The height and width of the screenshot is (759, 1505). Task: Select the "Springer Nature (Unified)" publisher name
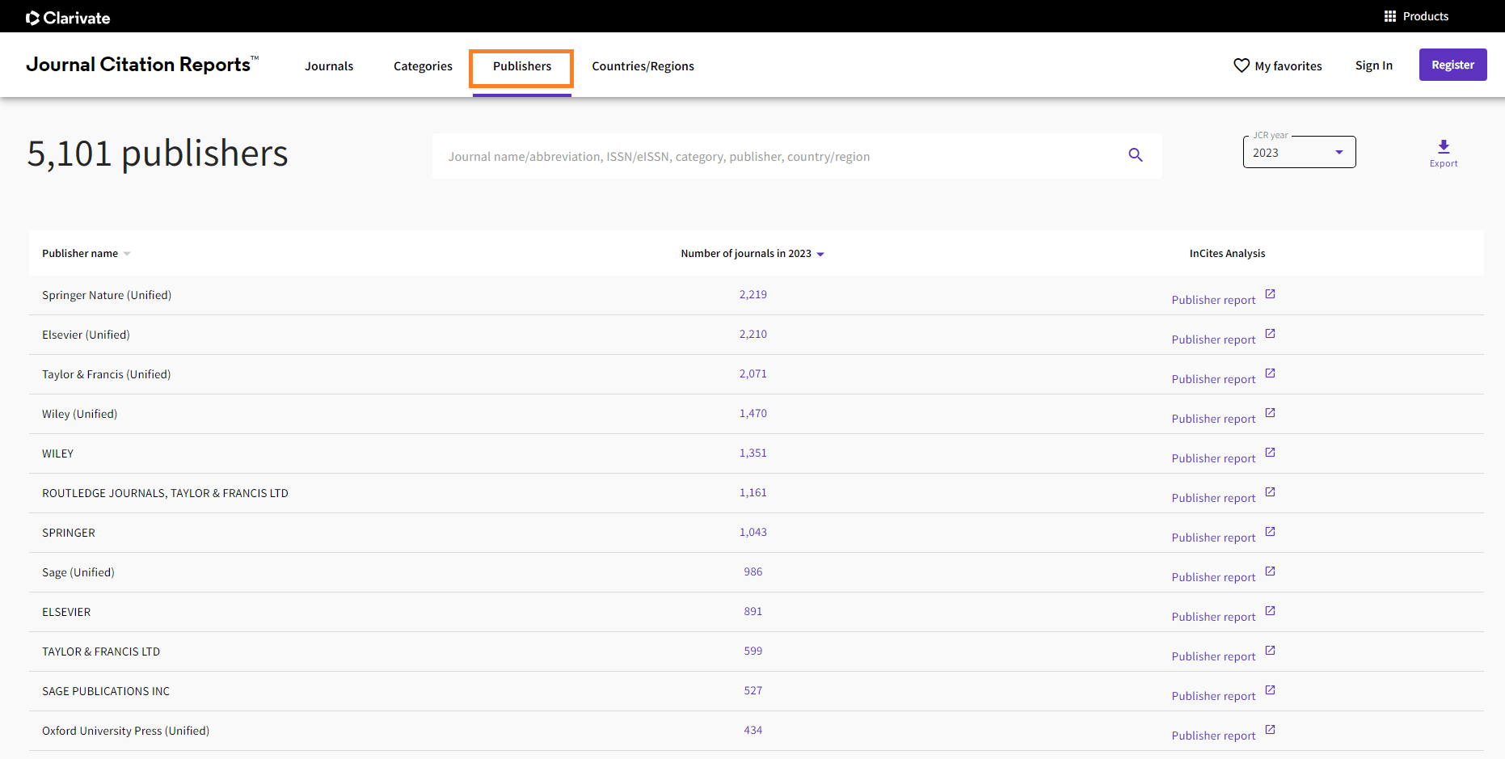(107, 295)
